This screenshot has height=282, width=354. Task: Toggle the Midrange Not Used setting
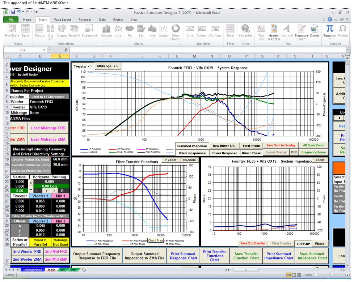tap(60, 242)
